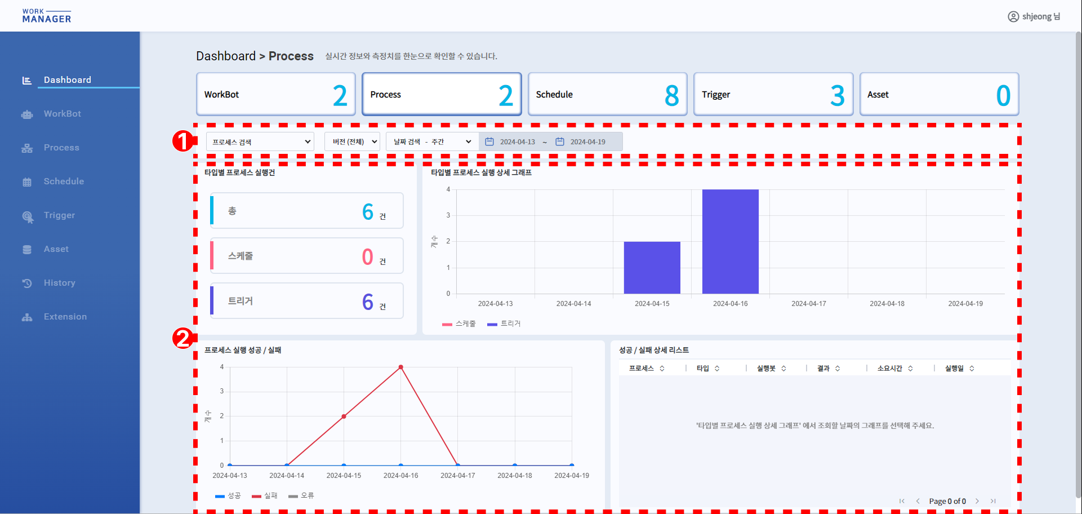
Task: Sort list by 실행일 column
Action: coord(972,369)
